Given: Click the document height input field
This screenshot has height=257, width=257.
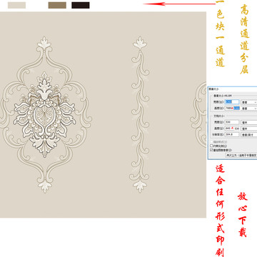Looking at the screenshot, I should (232, 128).
